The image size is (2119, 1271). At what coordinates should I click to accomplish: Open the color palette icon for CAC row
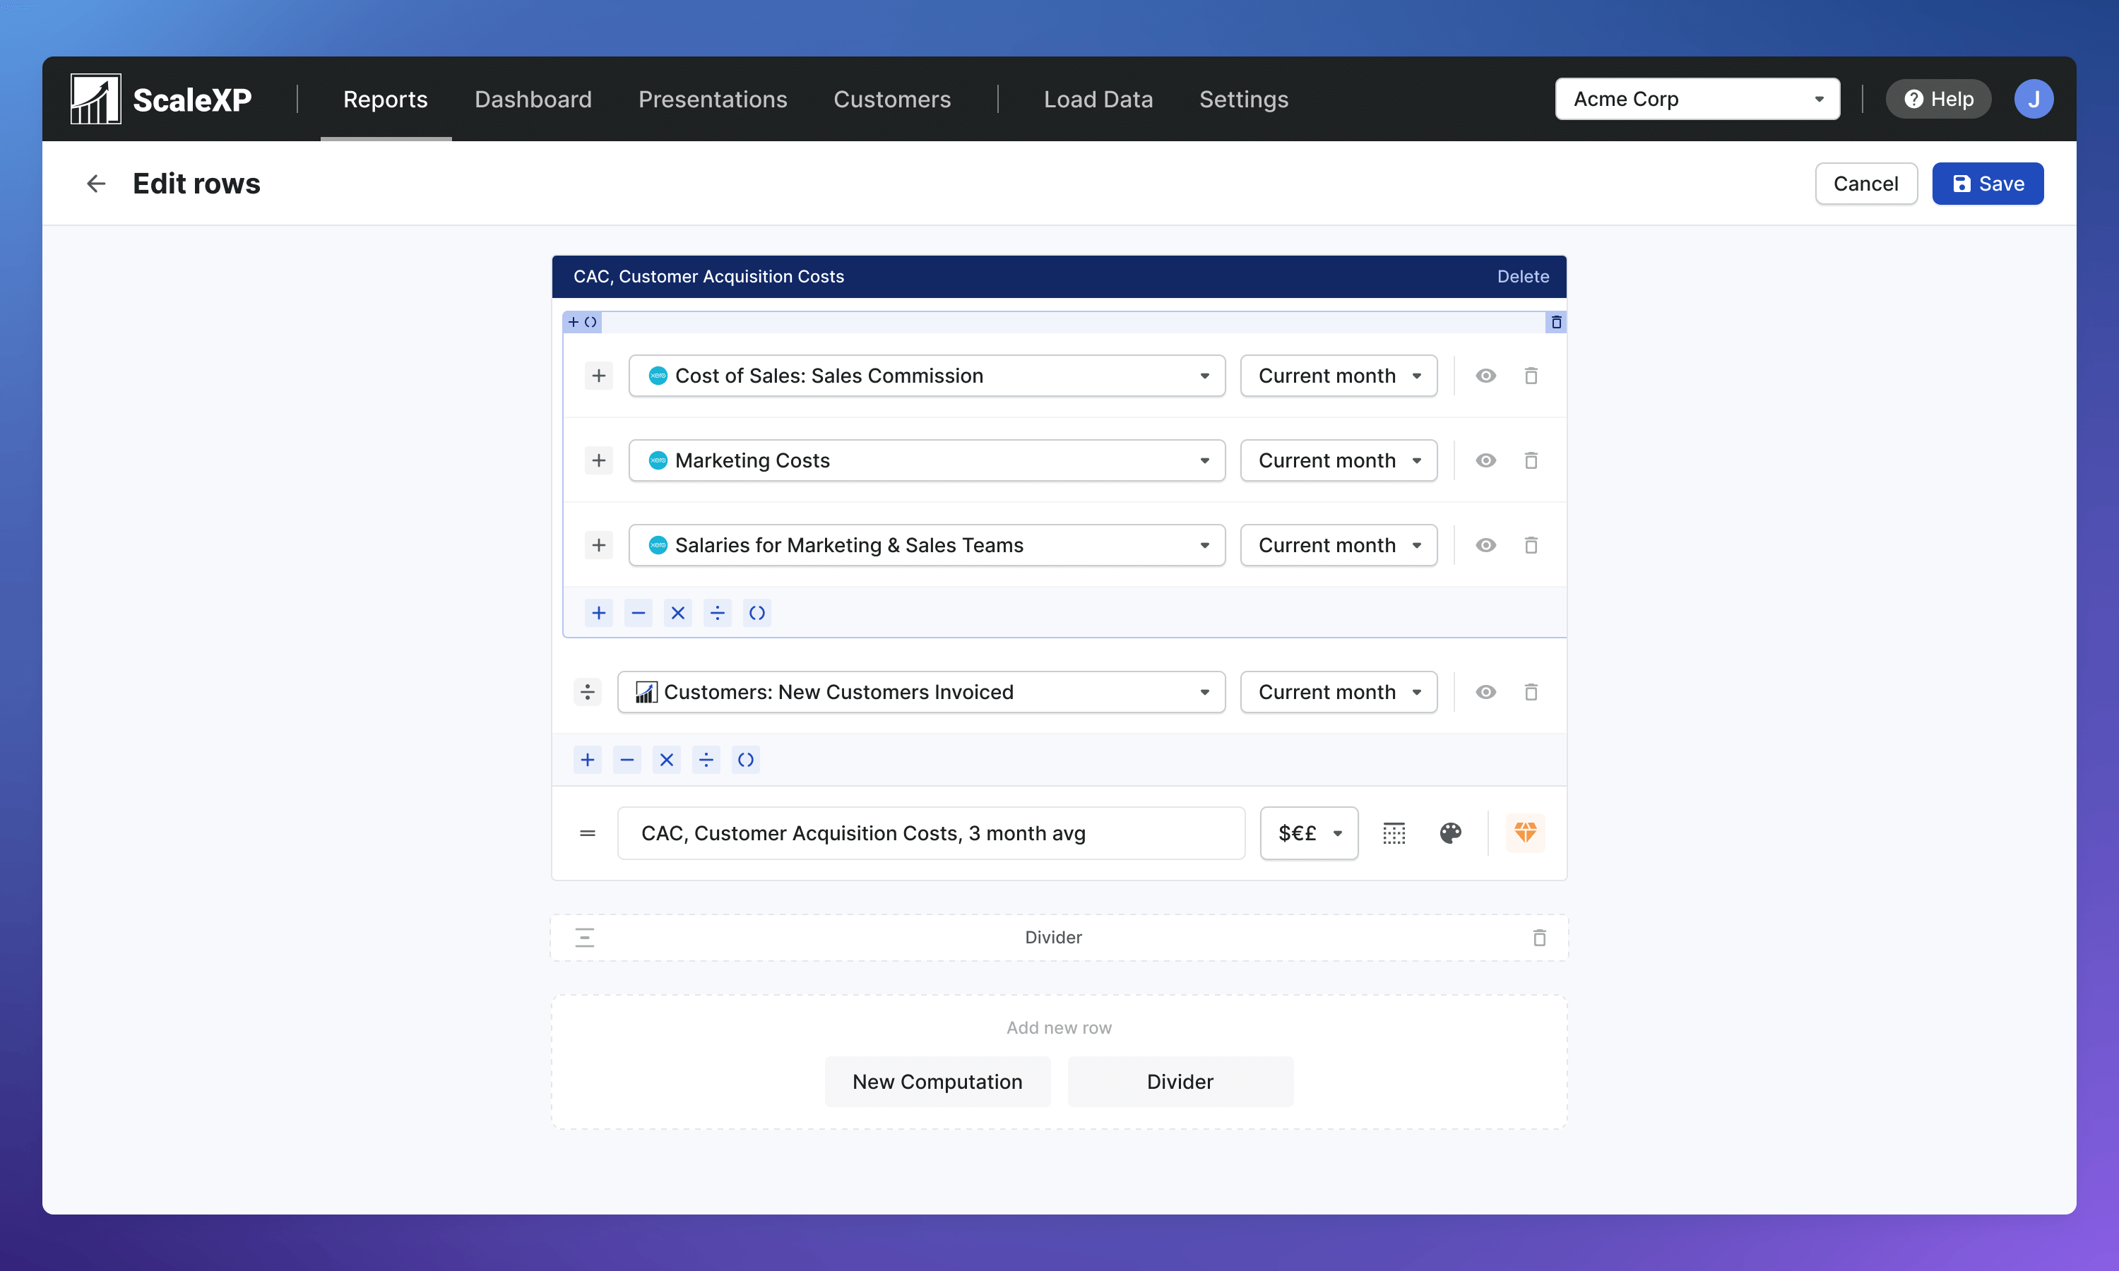(1450, 833)
